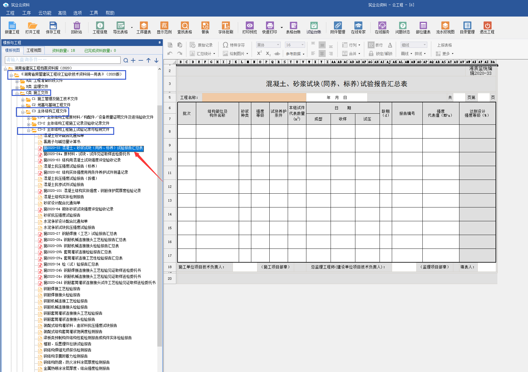Open 在线专家 online expert
Image resolution: width=528 pixels, height=372 pixels.
point(358,28)
